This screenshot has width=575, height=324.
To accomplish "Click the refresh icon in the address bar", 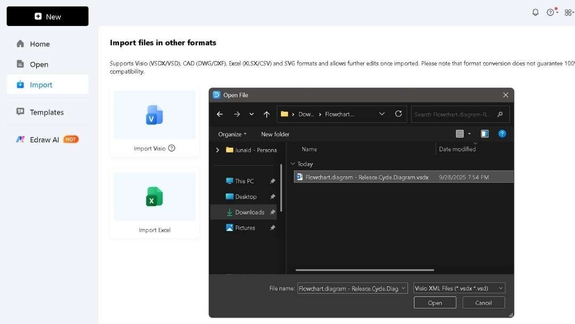I will click(398, 114).
